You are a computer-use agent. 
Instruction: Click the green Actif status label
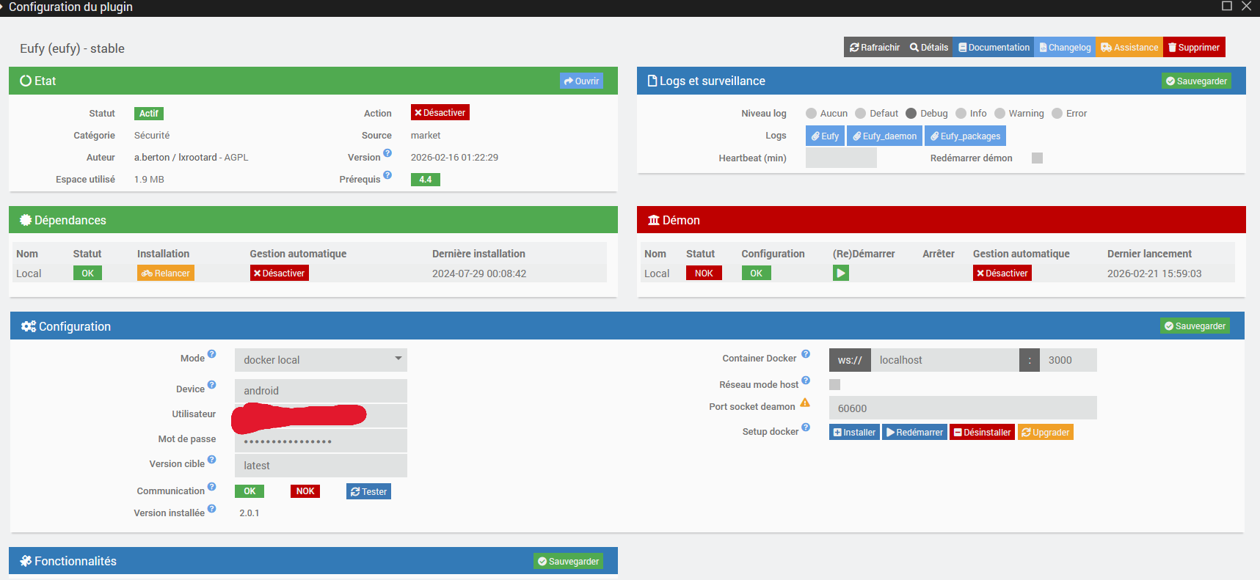point(149,114)
